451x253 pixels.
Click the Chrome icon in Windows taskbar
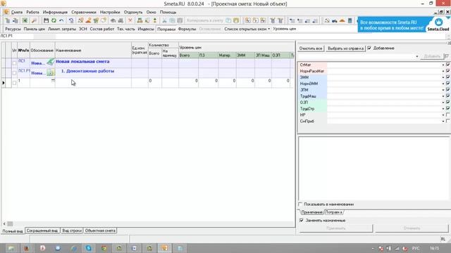pos(104,248)
